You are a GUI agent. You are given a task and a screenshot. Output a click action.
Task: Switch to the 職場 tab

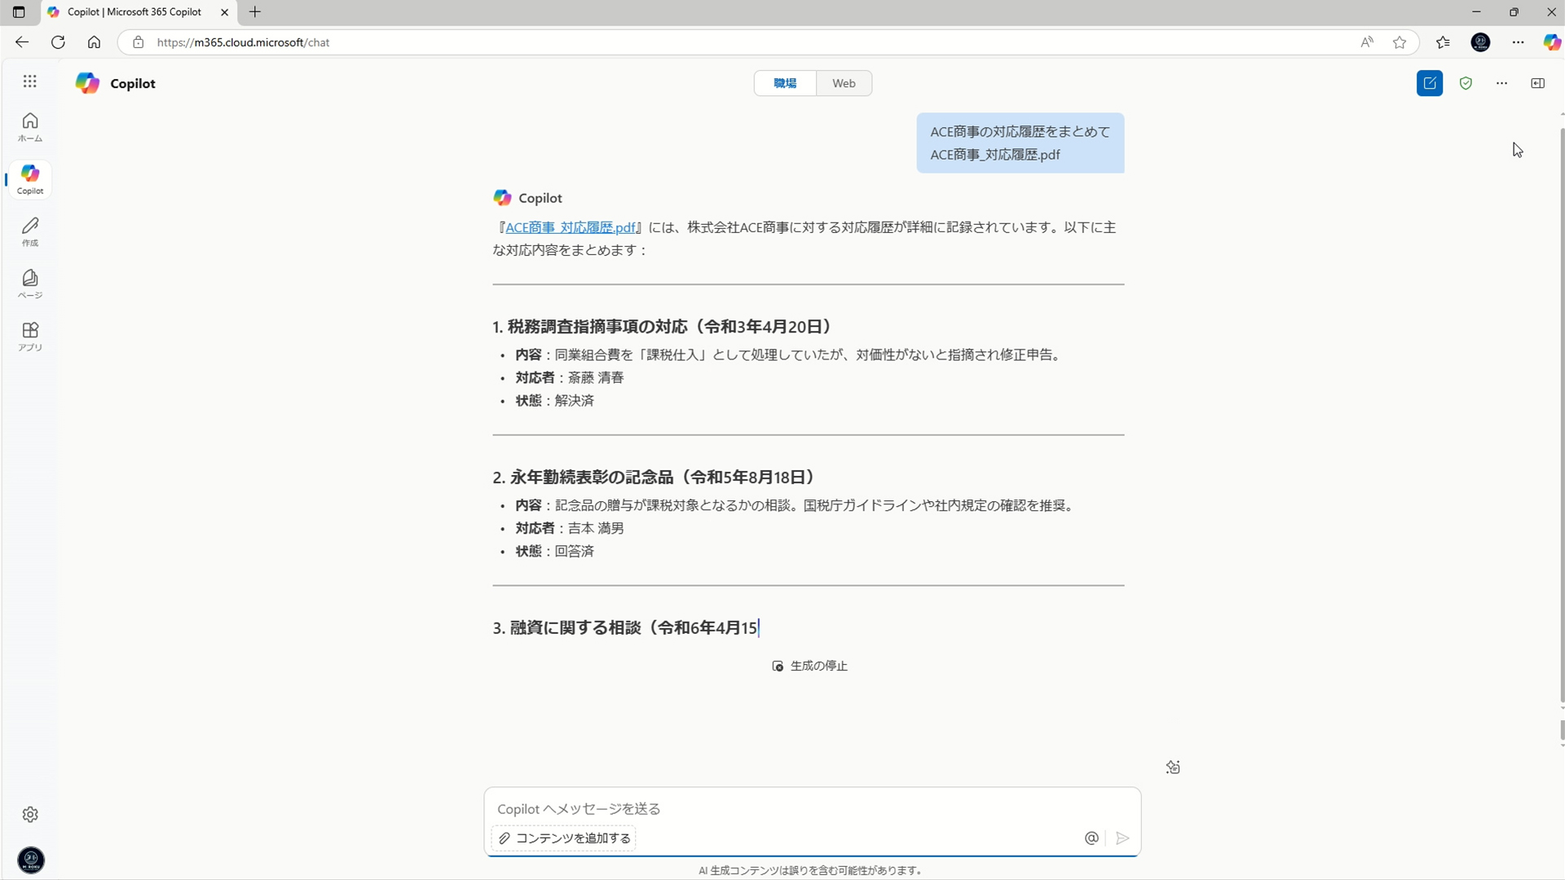click(x=785, y=83)
